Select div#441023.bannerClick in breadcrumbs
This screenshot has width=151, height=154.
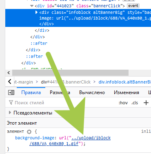66,82
